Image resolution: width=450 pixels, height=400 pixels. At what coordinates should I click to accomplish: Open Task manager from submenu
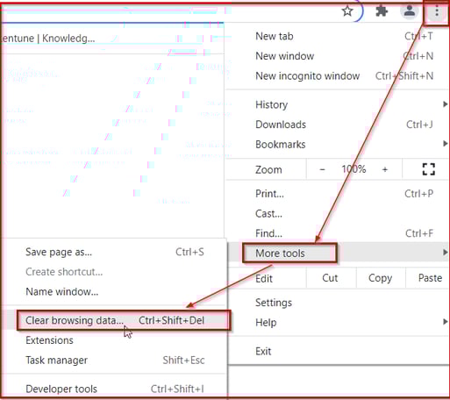coord(115,361)
